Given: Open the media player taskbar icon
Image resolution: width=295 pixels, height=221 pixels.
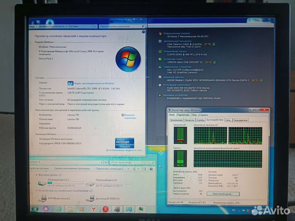Looking at the screenshot, I should coord(82,209).
